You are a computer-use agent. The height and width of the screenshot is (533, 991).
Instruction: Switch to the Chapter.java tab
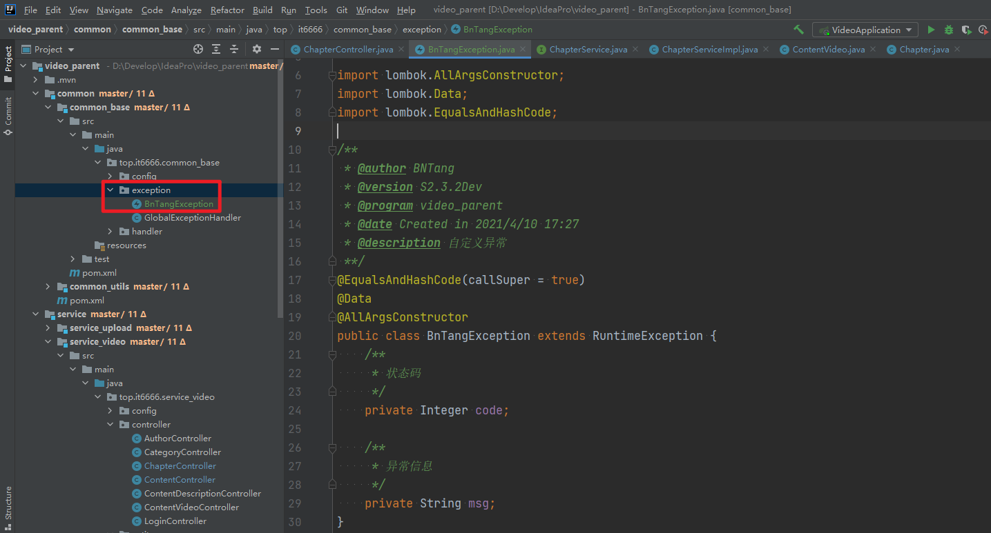[924, 49]
